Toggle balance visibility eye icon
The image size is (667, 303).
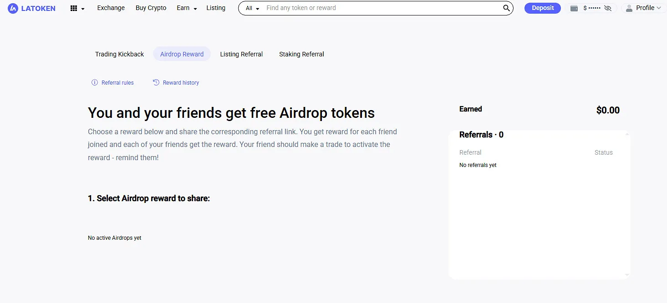click(608, 8)
